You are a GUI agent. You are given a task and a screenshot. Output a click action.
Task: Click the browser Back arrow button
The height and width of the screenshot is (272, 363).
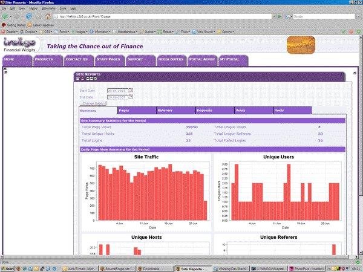(x=5, y=16)
